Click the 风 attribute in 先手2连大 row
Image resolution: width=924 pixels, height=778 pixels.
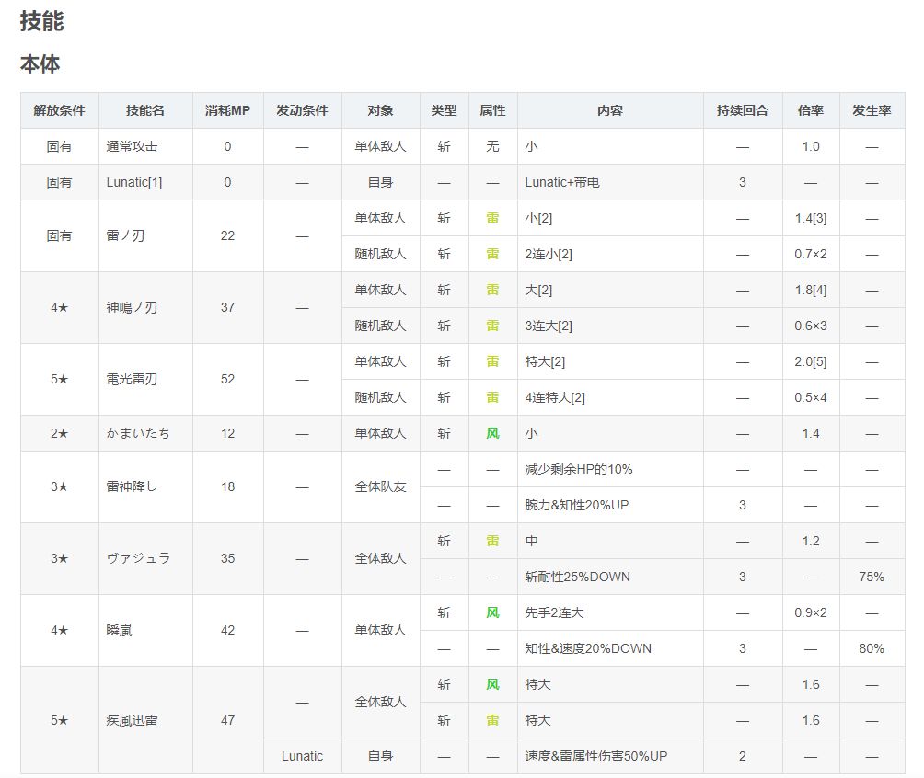tap(492, 613)
